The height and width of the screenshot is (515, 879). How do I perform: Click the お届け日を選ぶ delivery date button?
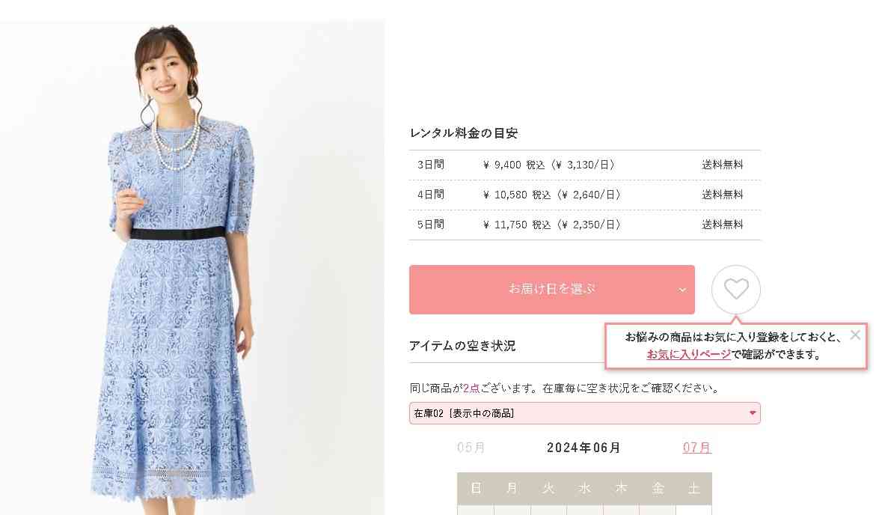[551, 290]
